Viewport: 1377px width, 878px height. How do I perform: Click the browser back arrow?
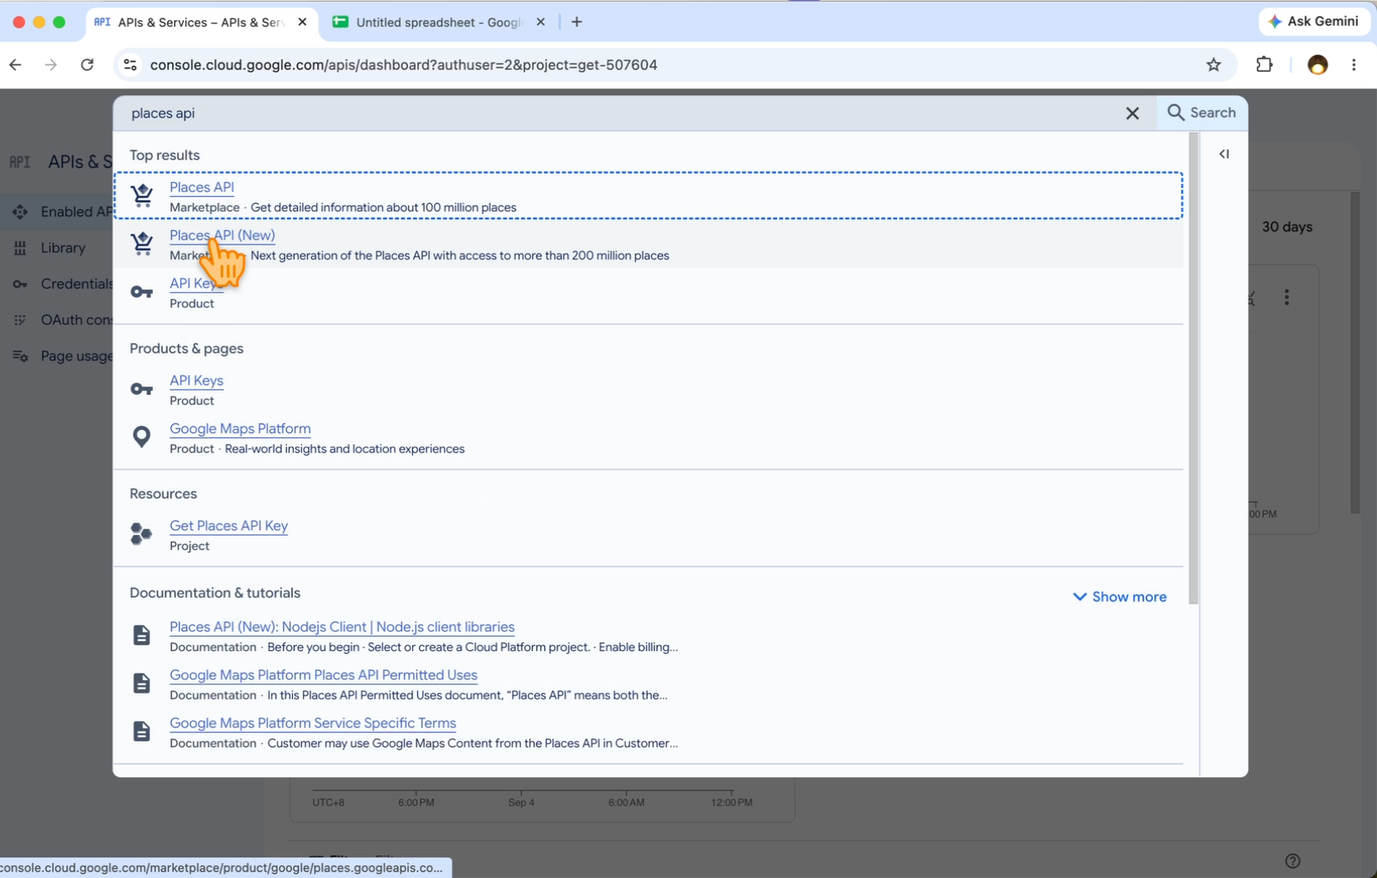[x=16, y=65]
